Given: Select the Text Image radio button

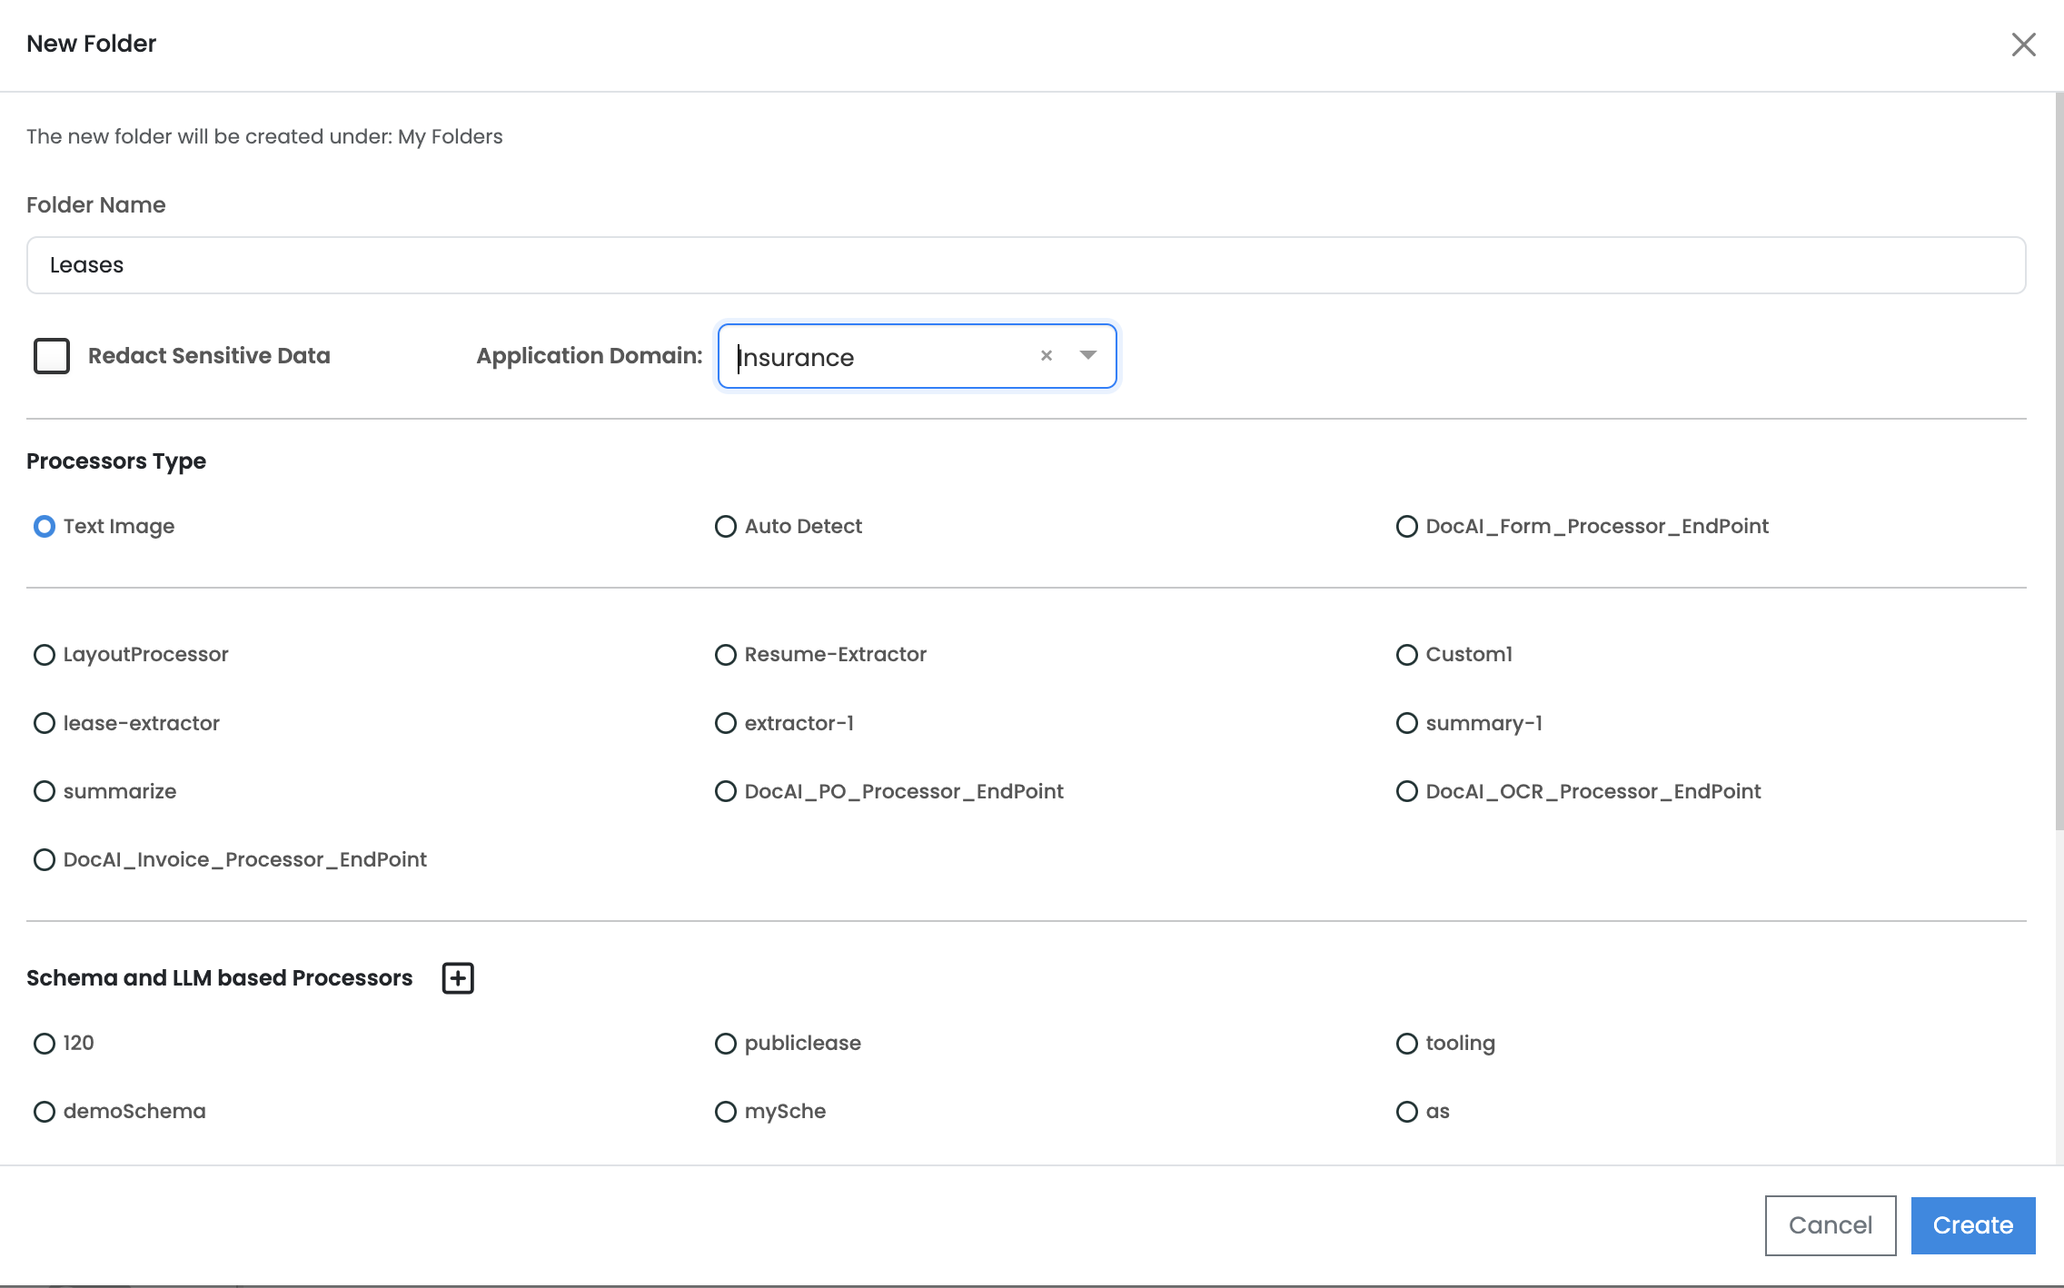Looking at the screenshot, I should (x=45, y=527).
